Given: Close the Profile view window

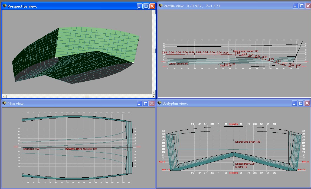Looking at the screenshot, I should [308, 6].
